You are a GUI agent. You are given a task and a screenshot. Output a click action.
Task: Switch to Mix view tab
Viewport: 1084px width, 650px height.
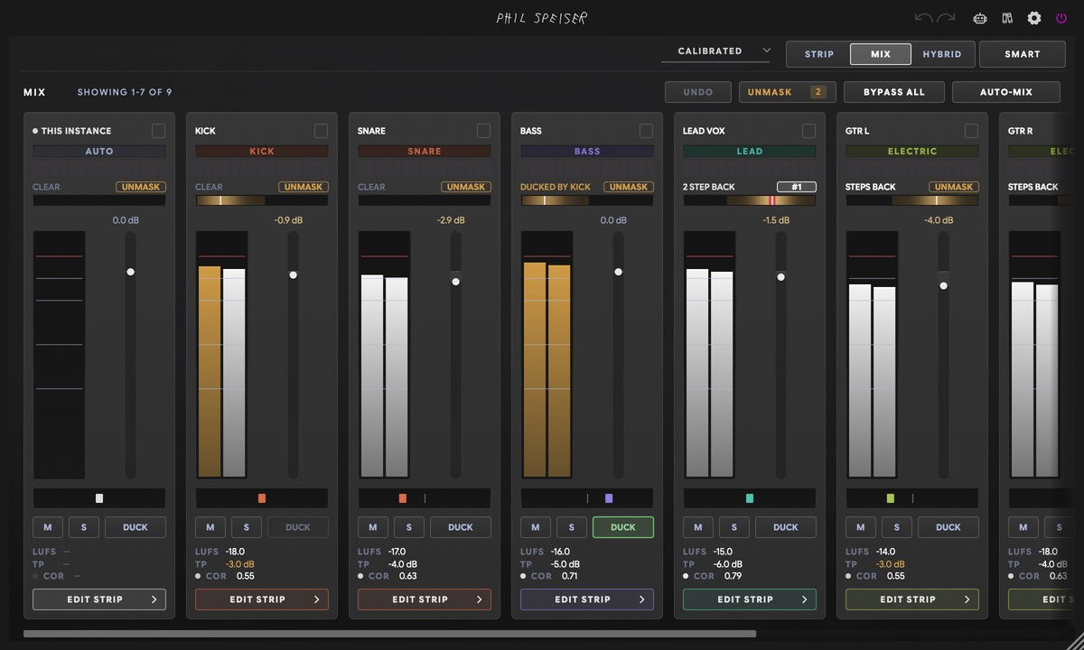[881, 54]
